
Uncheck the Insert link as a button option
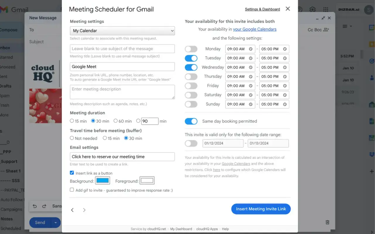click(x=72, y=173)
